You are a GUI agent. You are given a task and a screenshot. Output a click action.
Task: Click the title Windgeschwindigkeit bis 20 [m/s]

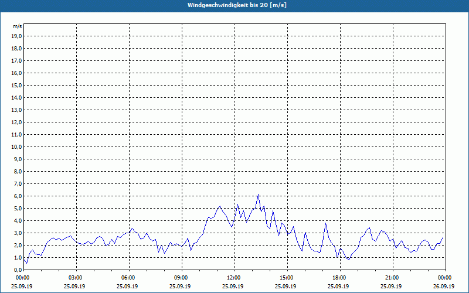[x=237, y=5]
